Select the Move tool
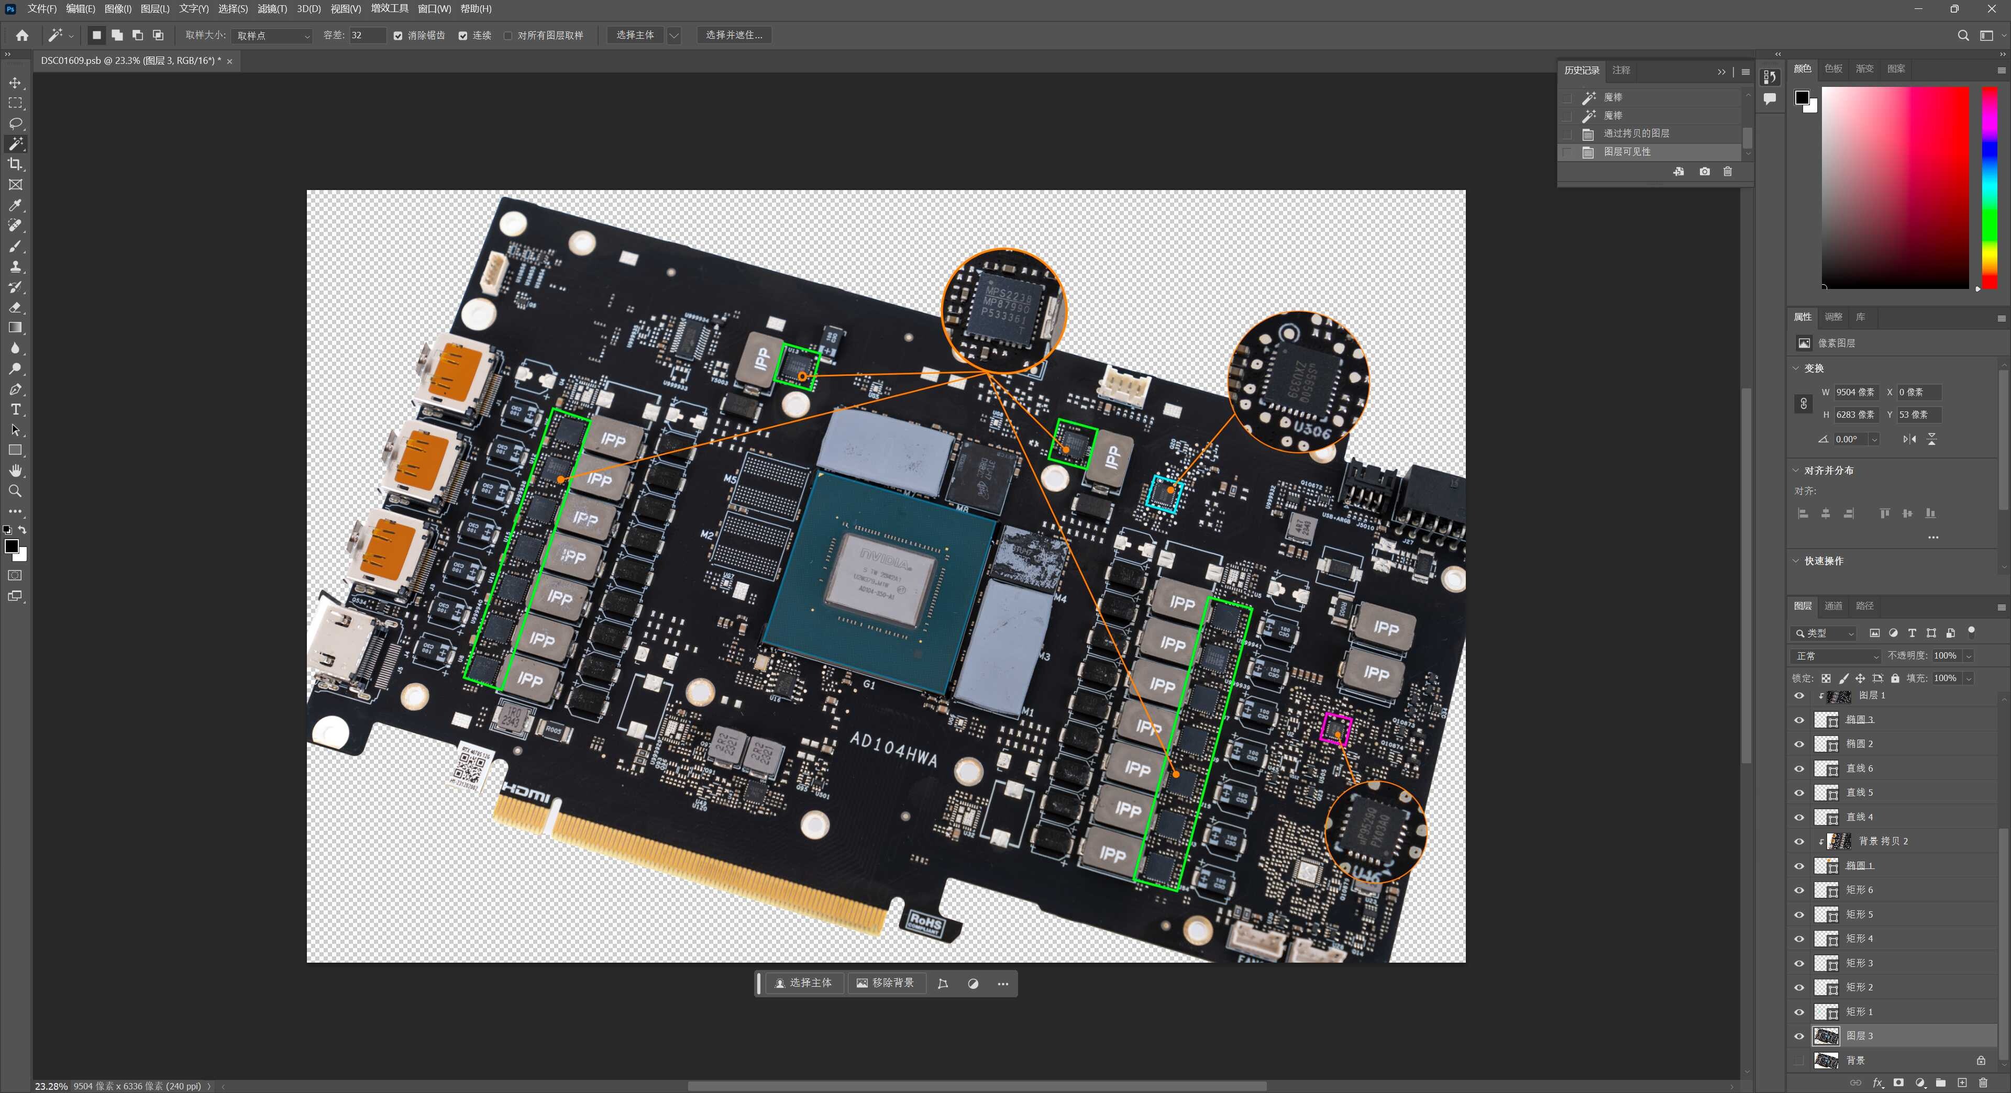This screenshot has height=1093, width=2011. click(x=15, y=83)
